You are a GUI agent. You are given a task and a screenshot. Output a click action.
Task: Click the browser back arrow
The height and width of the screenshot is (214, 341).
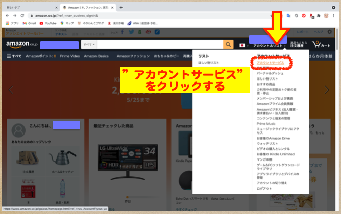[x=7, y=16]
